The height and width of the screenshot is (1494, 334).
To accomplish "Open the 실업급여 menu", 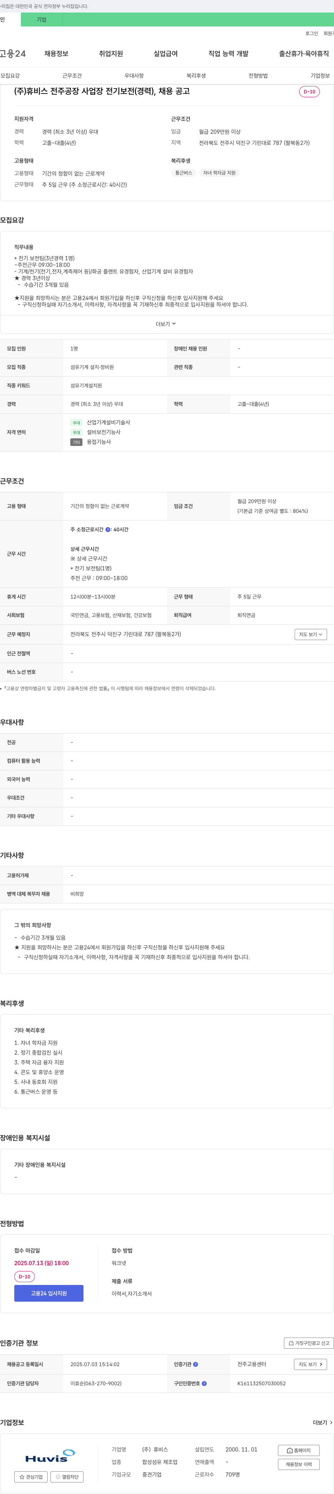I will click(x=166, y=54).
